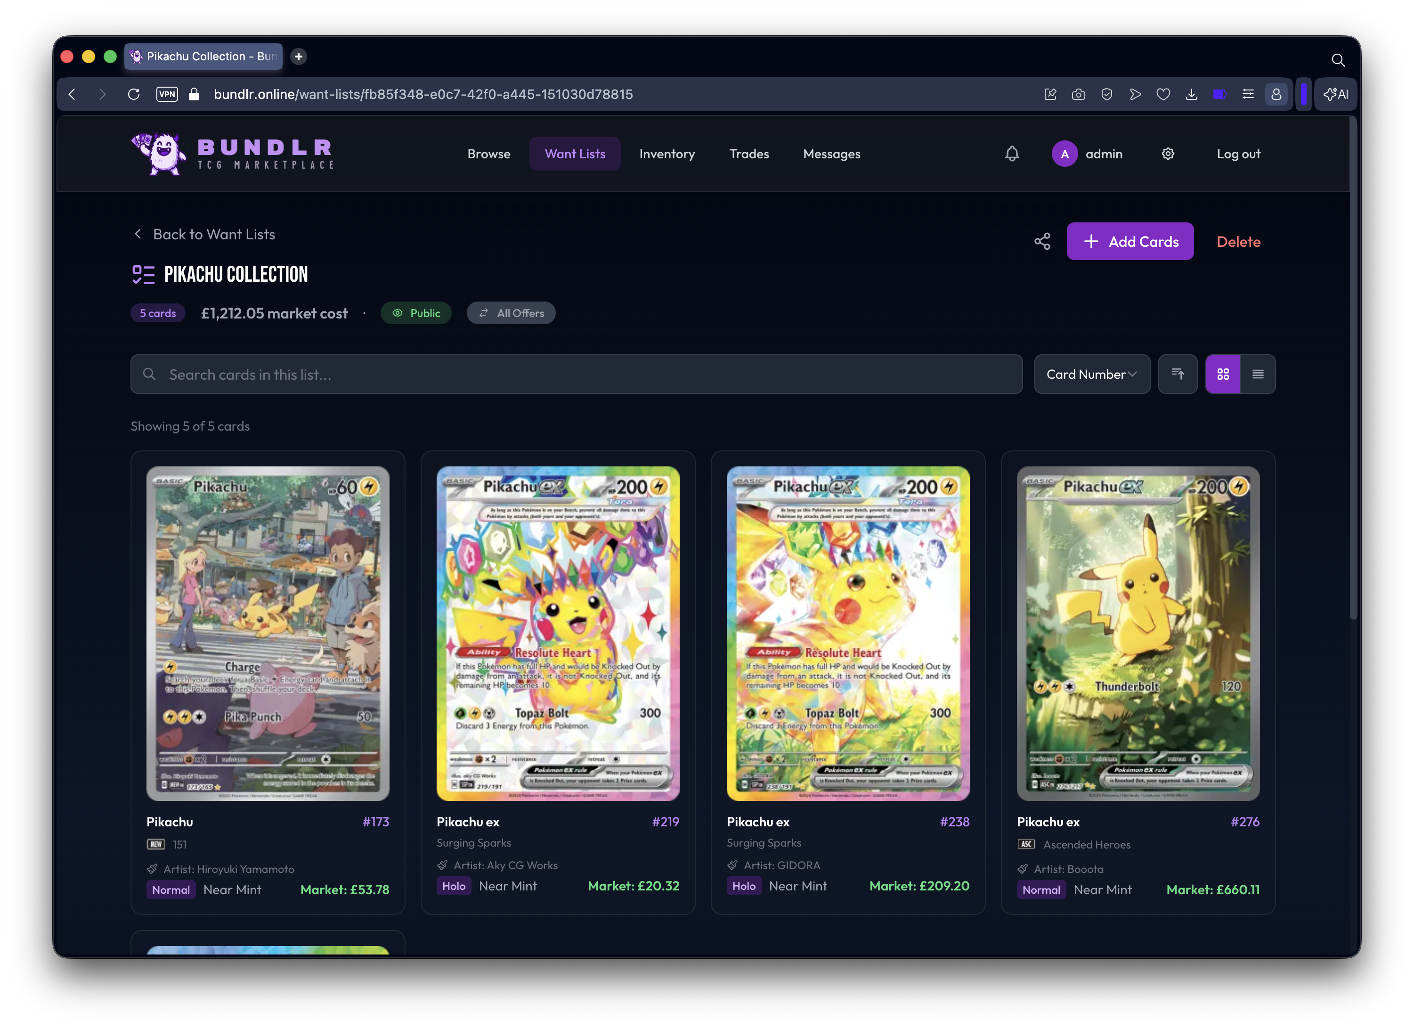This screenshot has height=1028, width=1414.
Task: Open settings gear icon
Action: point(1168,154)
